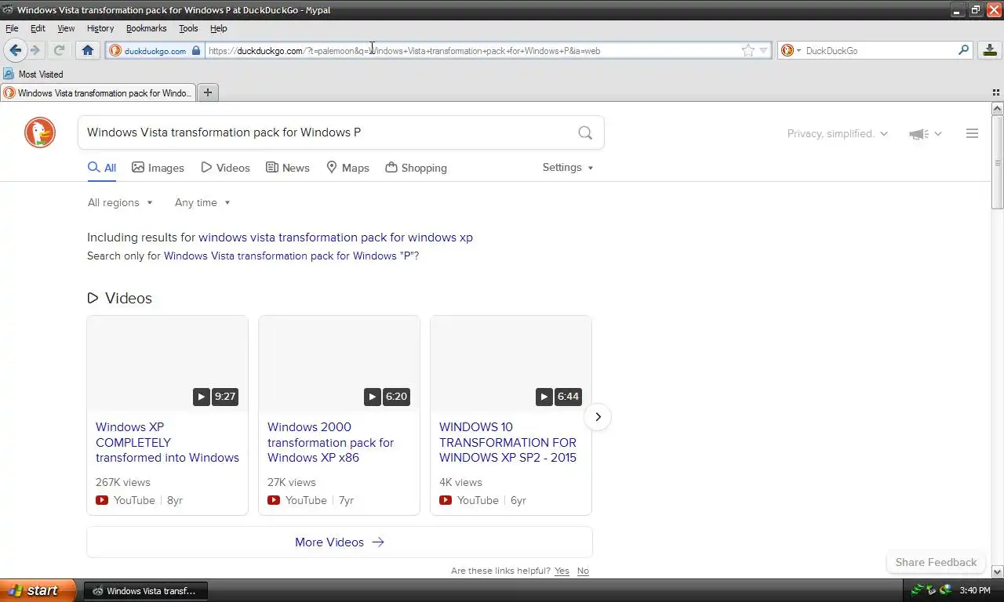Expand the Settings dropdown
1004x602 pixels.
point(568,167)
